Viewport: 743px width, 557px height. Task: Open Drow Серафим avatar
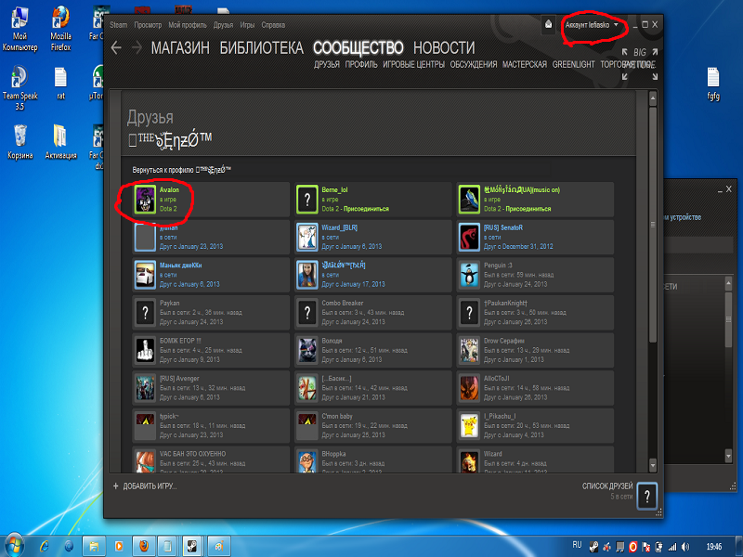coord(469,350)
